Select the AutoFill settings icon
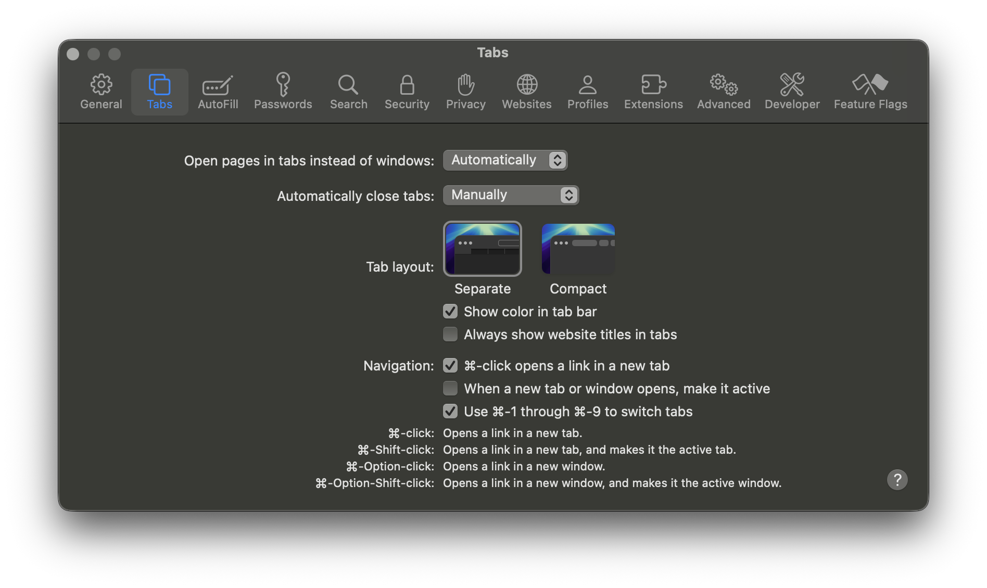The image size is (987, 588). click(218, 92)
